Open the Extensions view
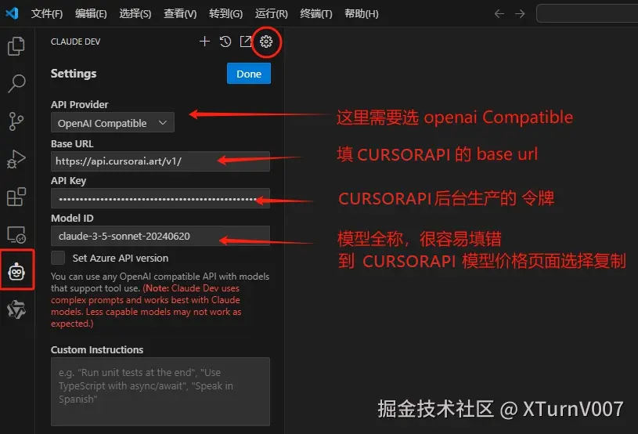638x434 pixels. 16,197
